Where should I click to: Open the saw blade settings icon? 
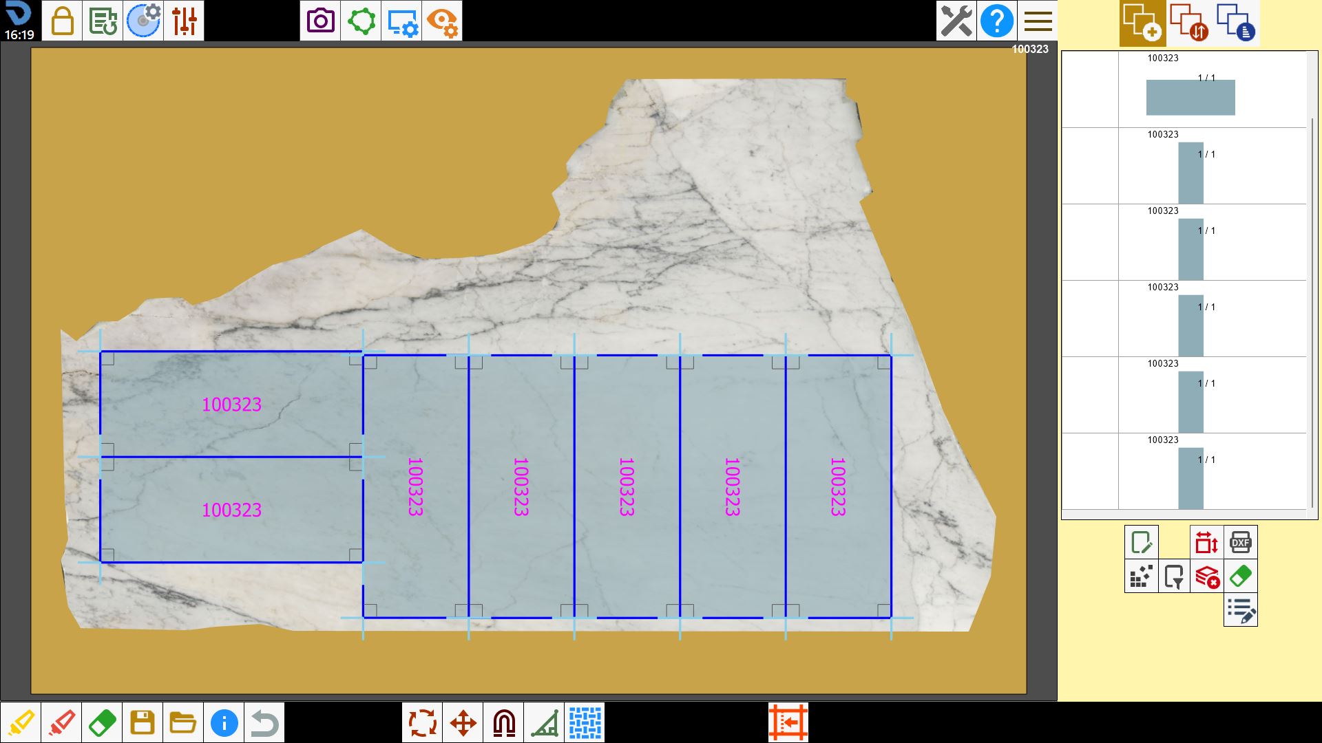pos(143,21)
